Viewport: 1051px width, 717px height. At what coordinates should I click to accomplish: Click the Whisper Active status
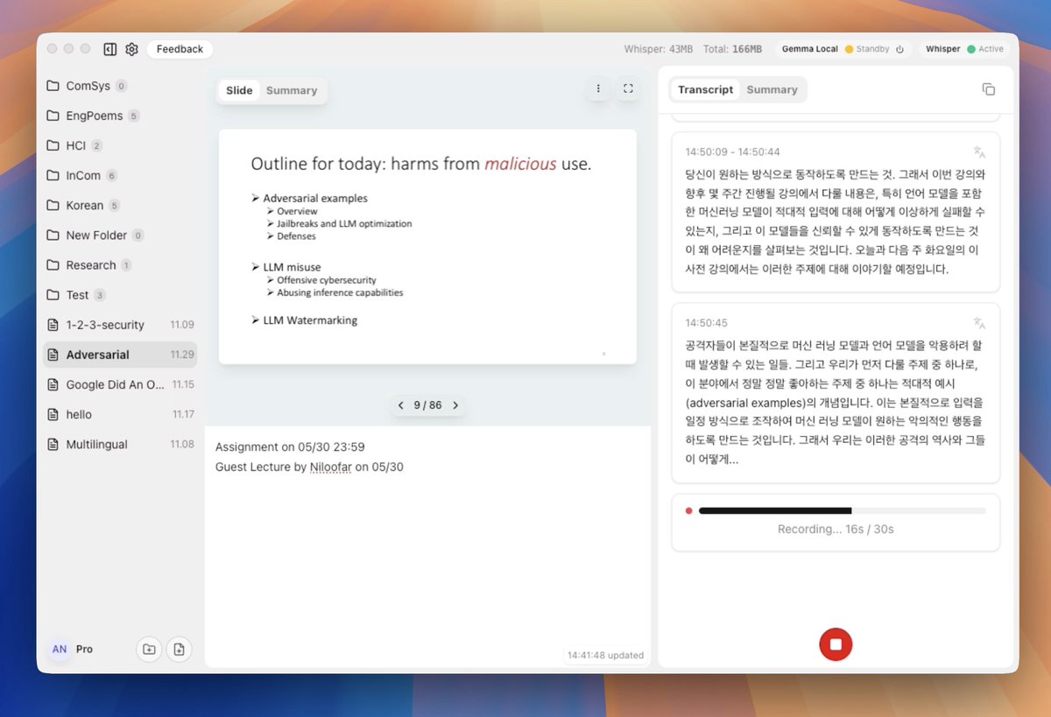985,49
